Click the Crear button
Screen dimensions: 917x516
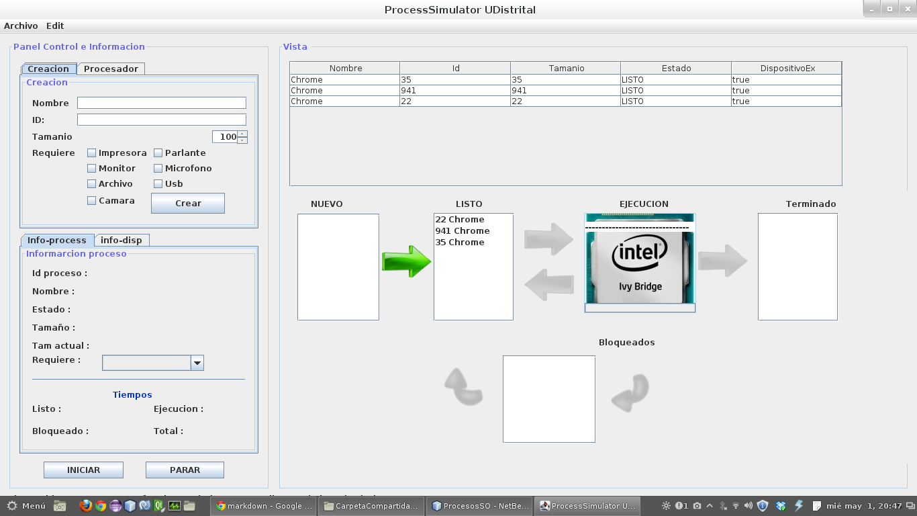[188, 204]
